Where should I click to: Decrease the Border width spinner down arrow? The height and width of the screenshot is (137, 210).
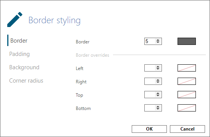(158, 42)
